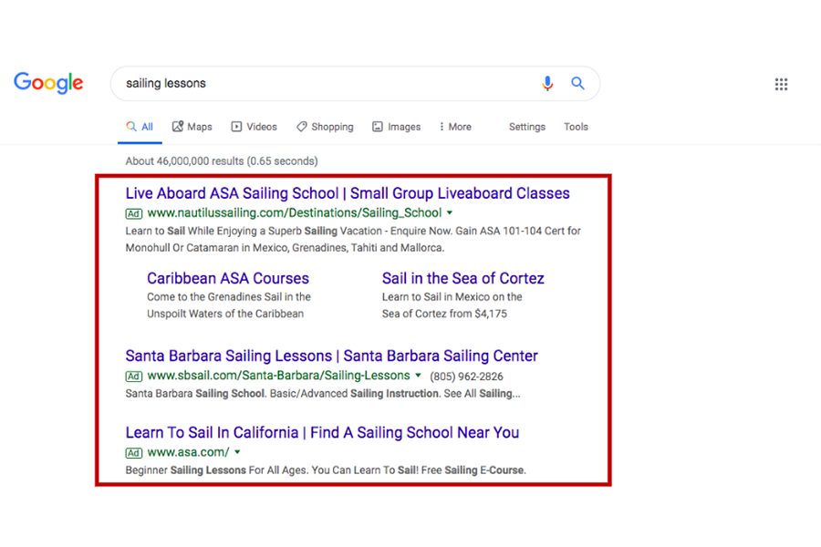This screenshot has width=821, height=547.
Task: Open Santa Barbara Sailing Lessons result
Action: [x=331, y=356]
